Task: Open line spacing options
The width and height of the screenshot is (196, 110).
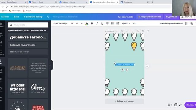Action: [x=118, y=24]
